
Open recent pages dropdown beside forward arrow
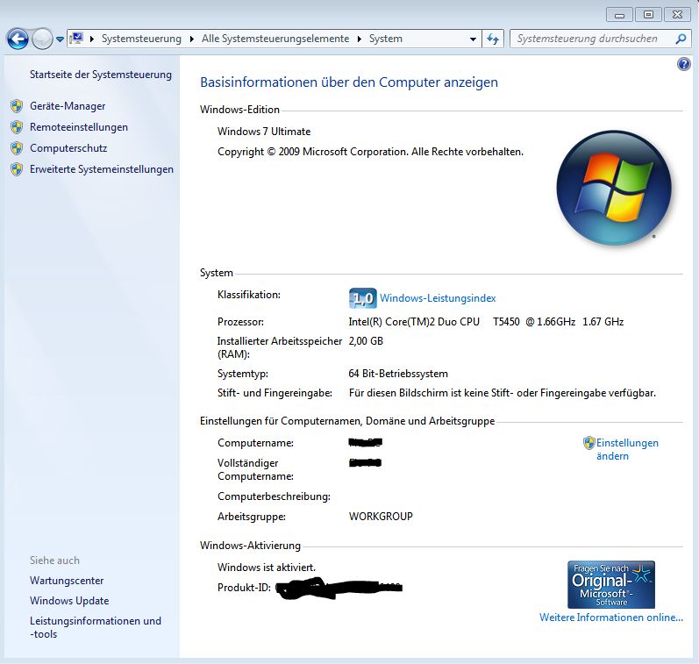tap(60, 39)
